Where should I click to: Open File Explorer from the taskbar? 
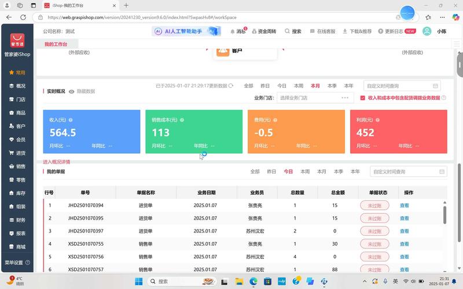238,281
